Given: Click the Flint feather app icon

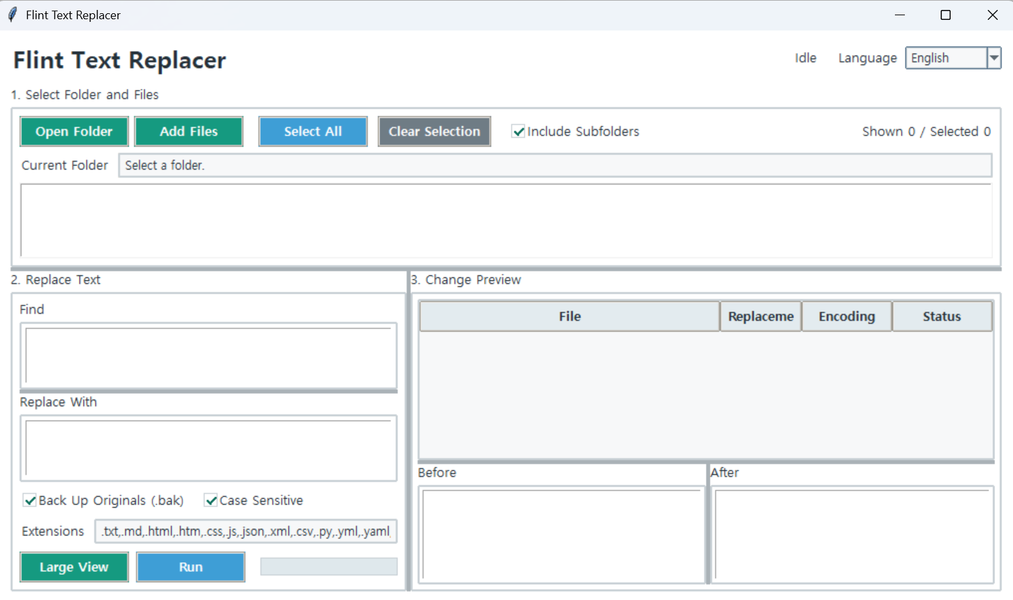Looking at the screenshot, I should coord(12,15).
